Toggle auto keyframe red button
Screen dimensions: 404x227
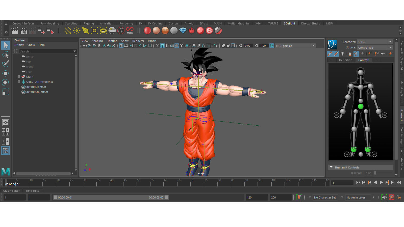(392, 197)
